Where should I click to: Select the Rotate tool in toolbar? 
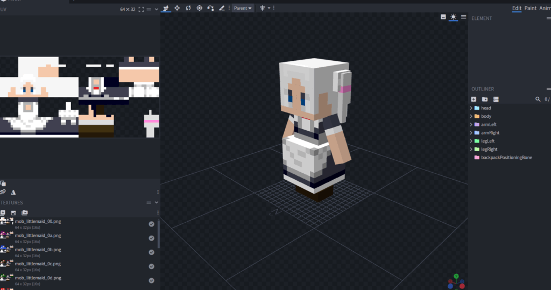click(188, 8)
